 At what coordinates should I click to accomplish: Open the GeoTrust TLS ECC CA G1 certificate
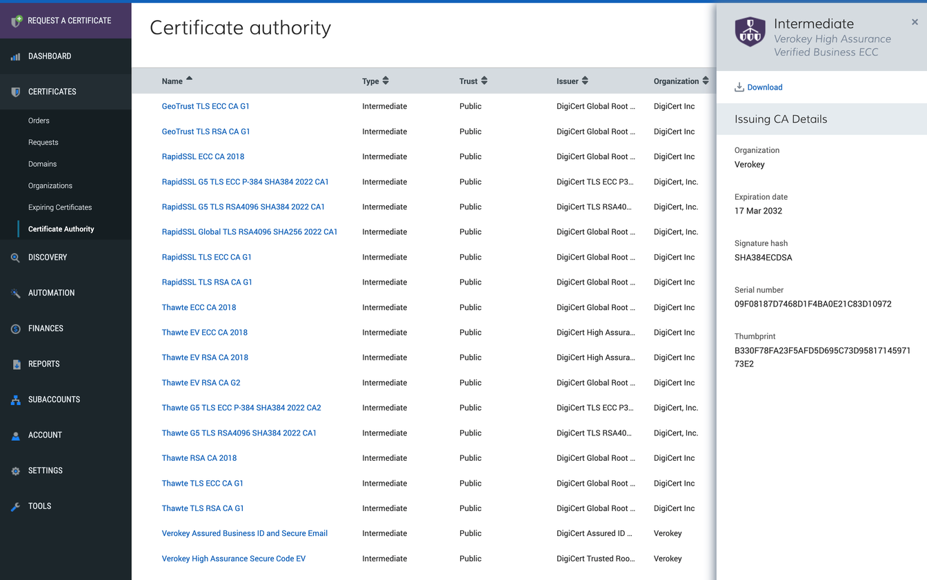(206, 106)
